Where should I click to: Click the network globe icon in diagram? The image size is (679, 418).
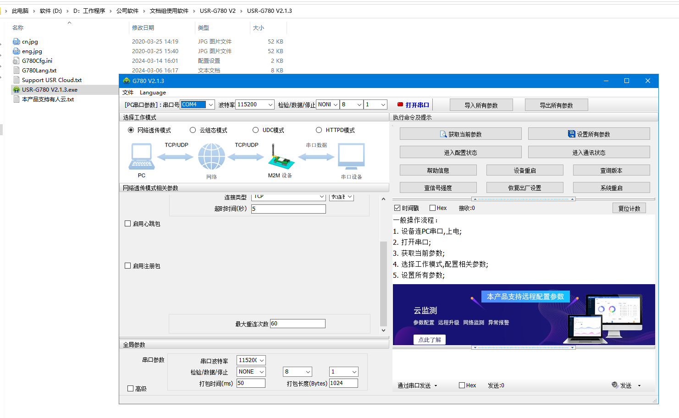click(x=211, y=157)
